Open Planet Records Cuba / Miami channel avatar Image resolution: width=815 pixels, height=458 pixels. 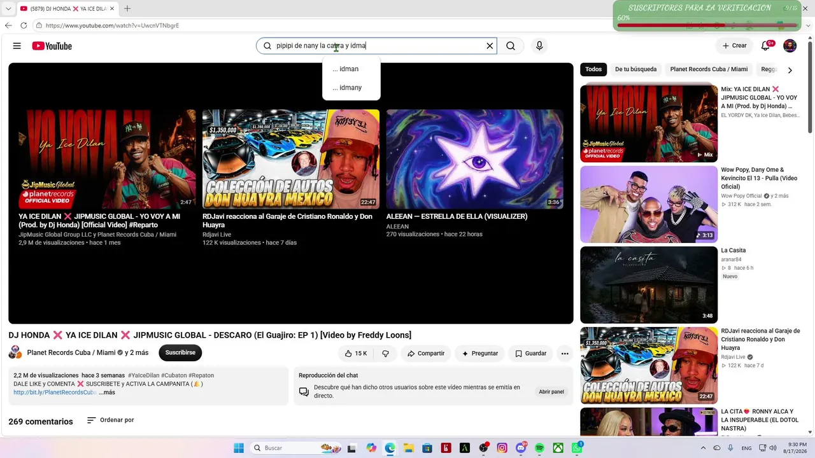(15, 352)
